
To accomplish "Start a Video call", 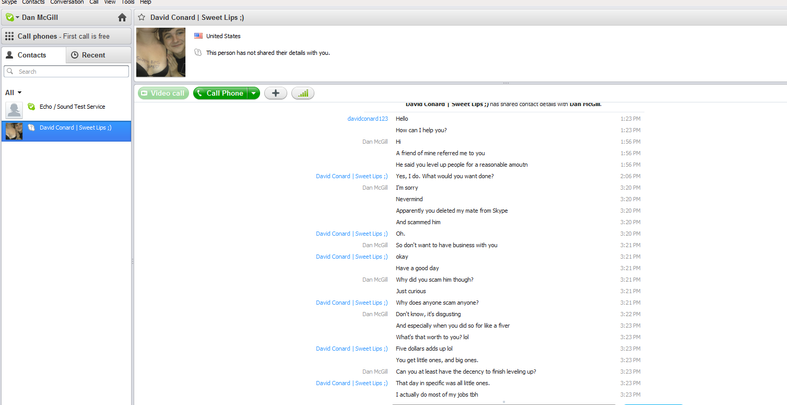I will tap(163, 93).
